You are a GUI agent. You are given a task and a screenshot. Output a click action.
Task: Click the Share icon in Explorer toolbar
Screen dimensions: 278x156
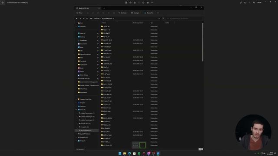click(x=109, y=13)
